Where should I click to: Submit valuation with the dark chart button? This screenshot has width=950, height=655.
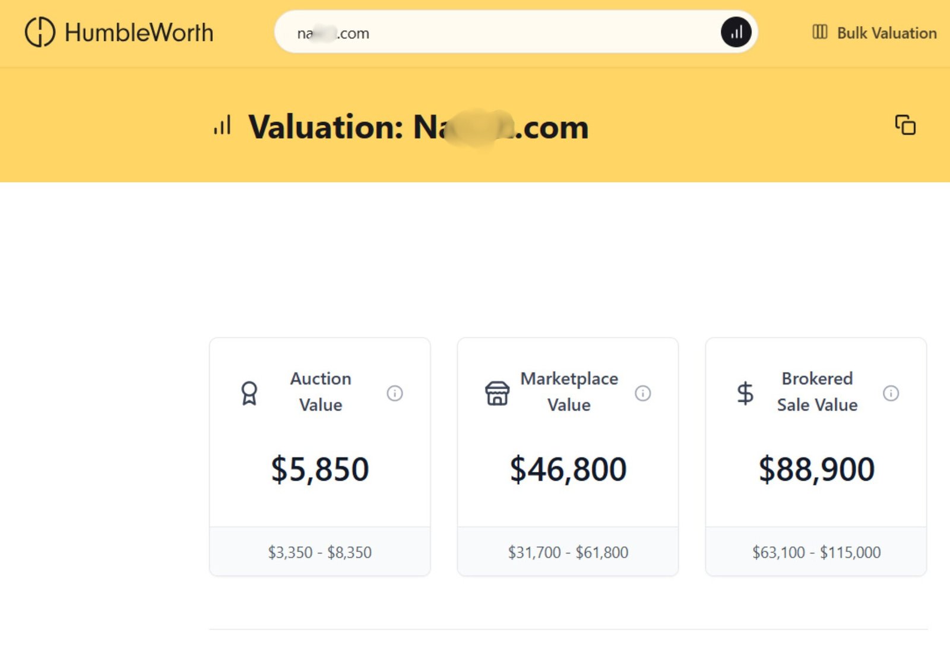coord(736,32)
